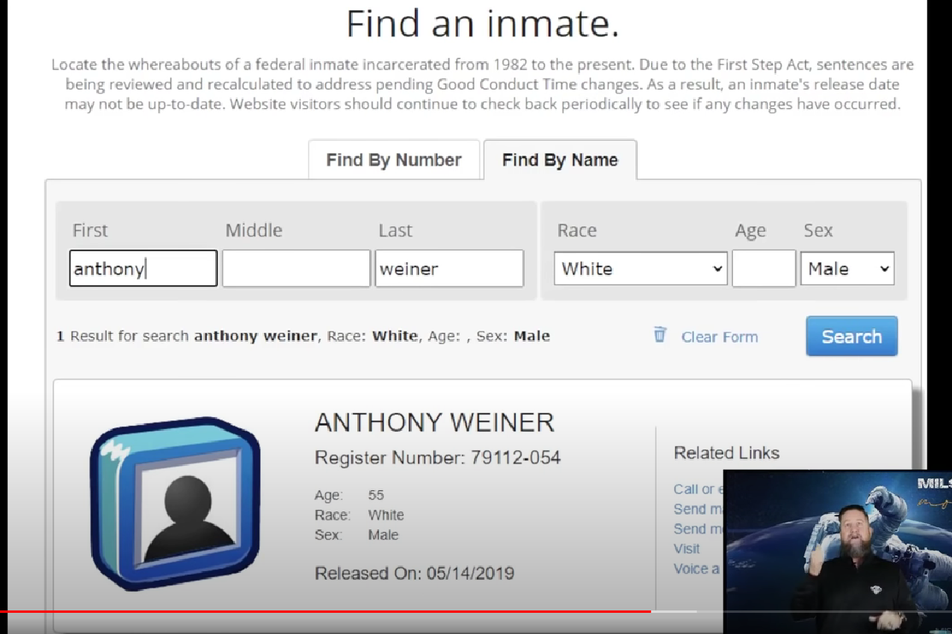The width and height of the screenshot is (952, 634).
Task: Open the Visit related link
Action: [x=687, y=548]
